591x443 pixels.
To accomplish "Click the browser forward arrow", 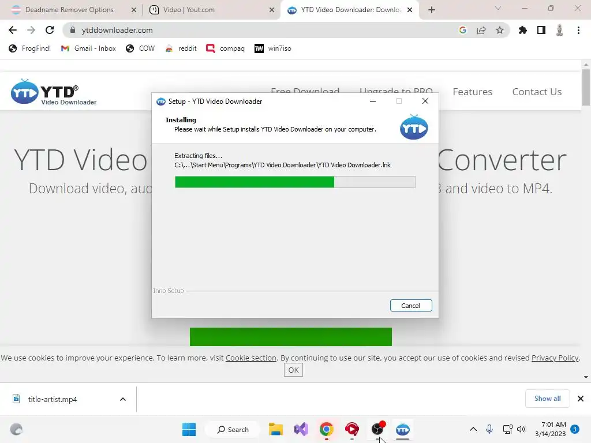I will (31, 30).
